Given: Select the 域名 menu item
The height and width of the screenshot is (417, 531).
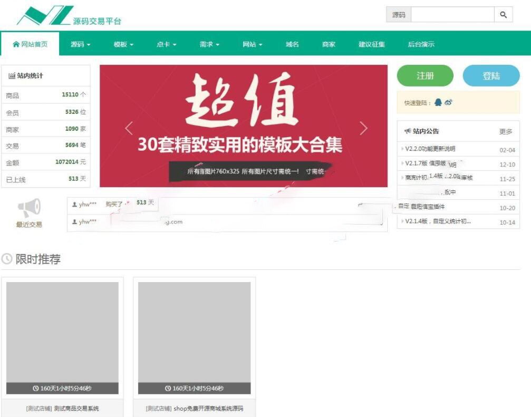Looking at the screenshot, I should tap(293, 45).
